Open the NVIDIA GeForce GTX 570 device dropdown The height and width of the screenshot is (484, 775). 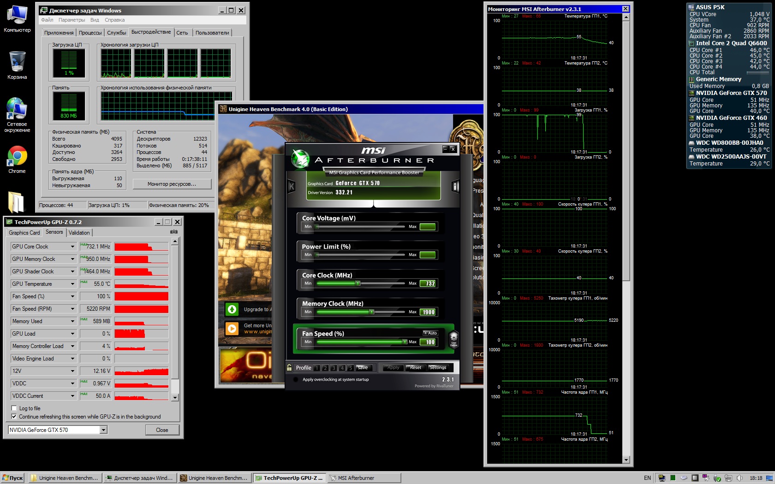[x=103, y=430]
